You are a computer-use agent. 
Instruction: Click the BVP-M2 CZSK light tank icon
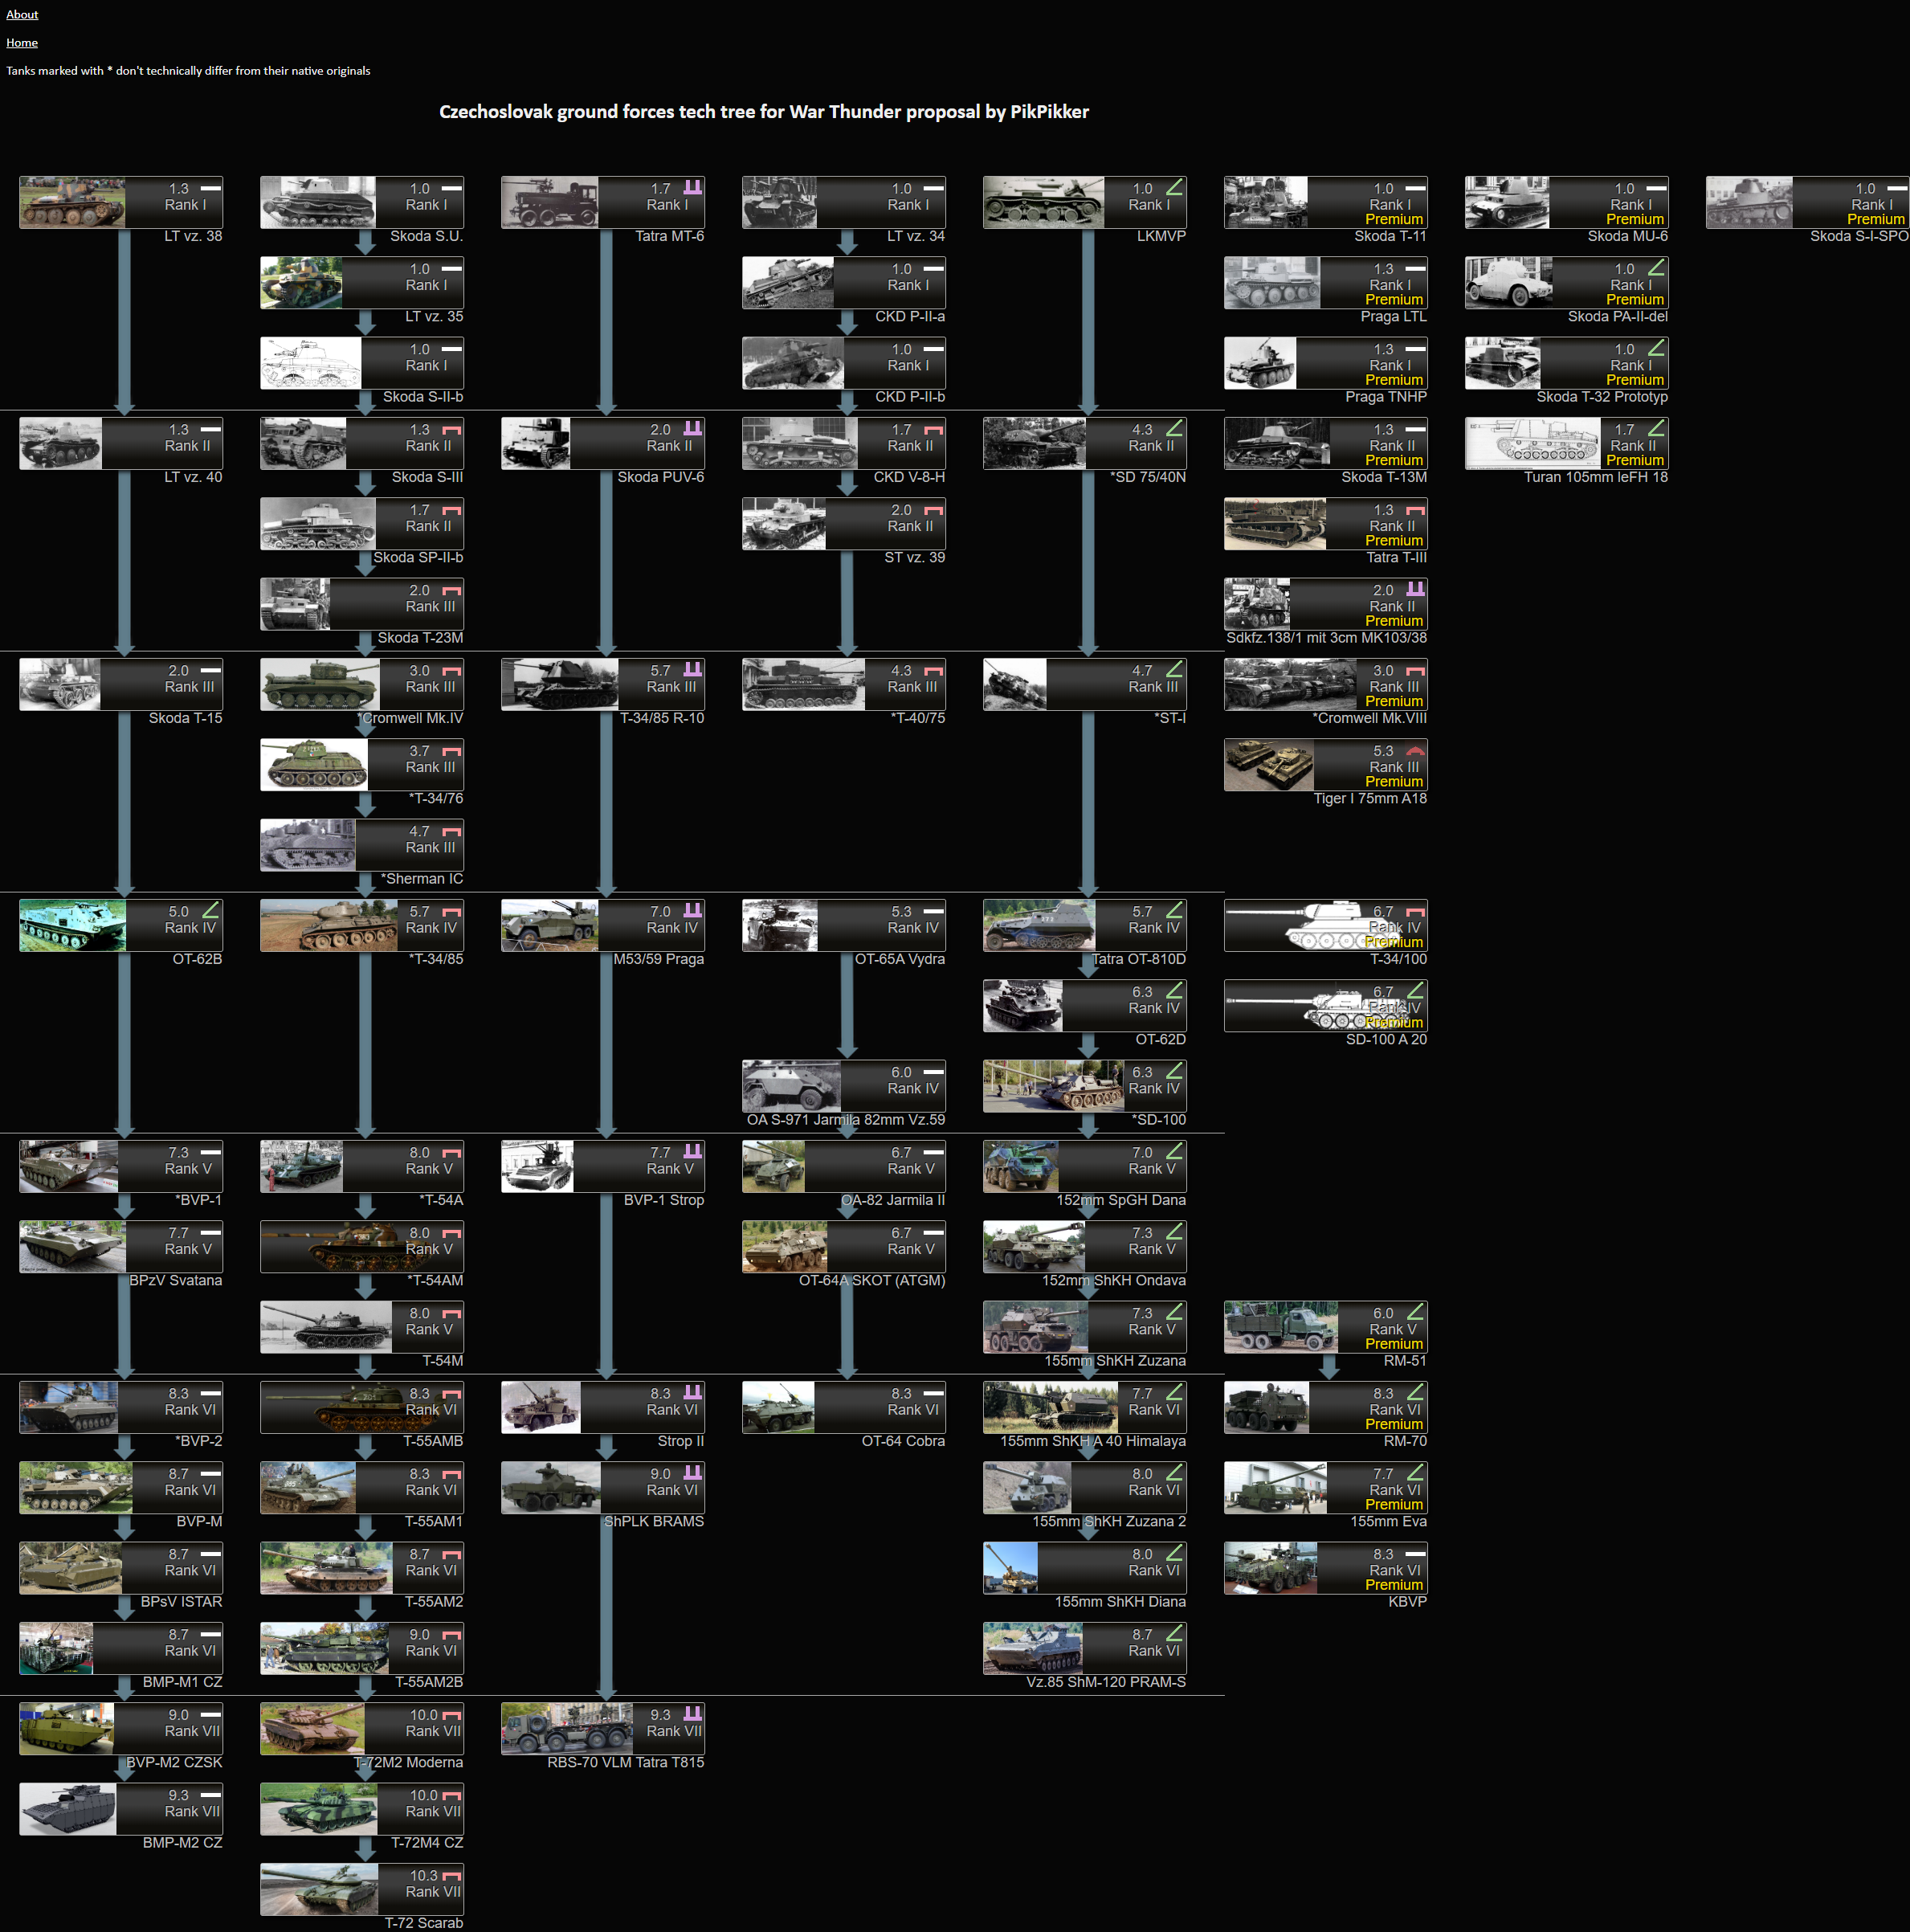[210, 1714]
